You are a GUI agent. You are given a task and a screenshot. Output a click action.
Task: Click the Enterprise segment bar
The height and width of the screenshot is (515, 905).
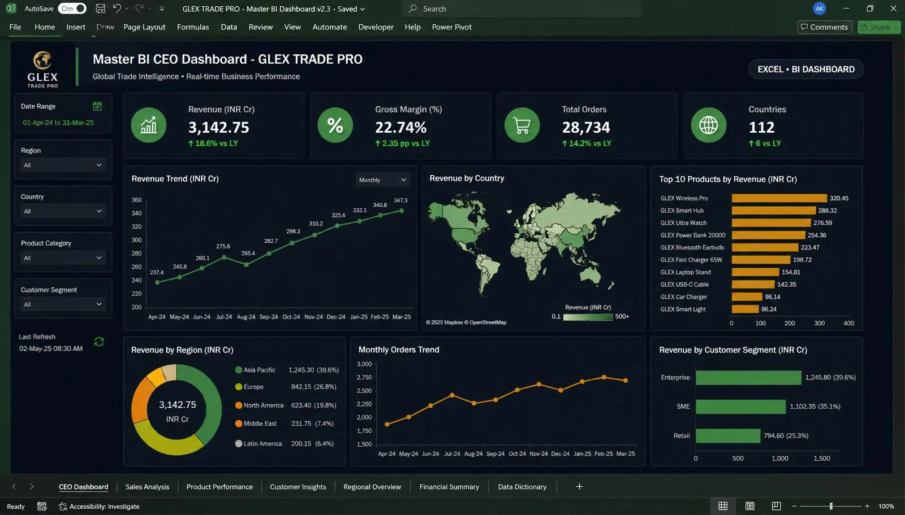coord(748,377)
